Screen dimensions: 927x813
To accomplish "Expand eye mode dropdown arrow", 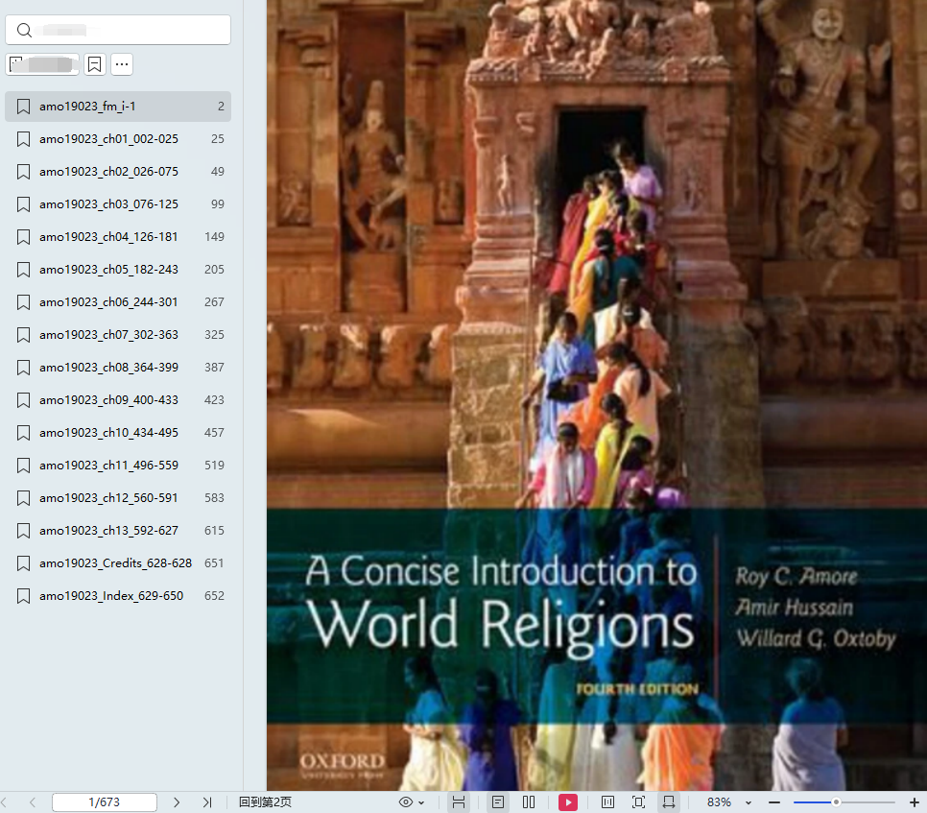I will (421, 803).
